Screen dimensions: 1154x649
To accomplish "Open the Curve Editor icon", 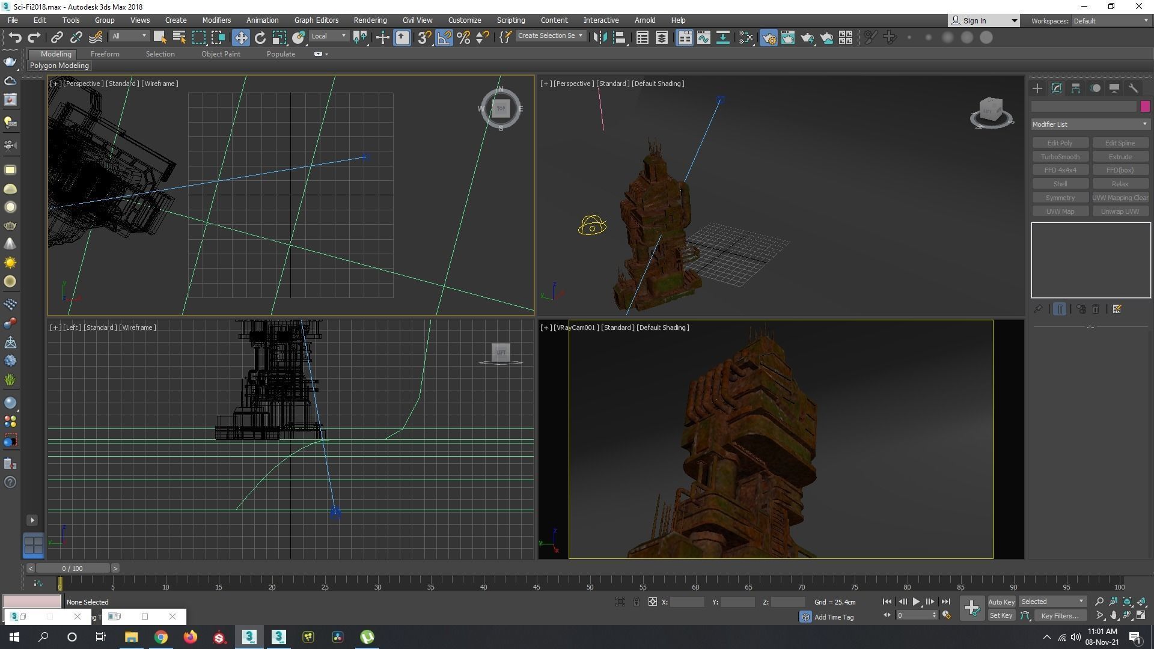I will tap(704, 37).
